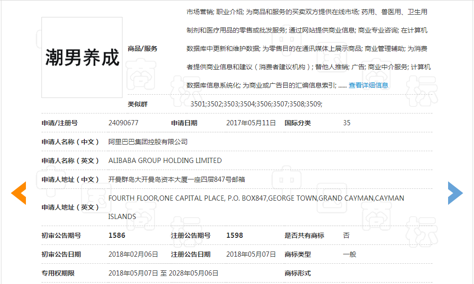This screenshot has width=474, height=284.
Task: Click the blue next arrow
Action: 455,193
